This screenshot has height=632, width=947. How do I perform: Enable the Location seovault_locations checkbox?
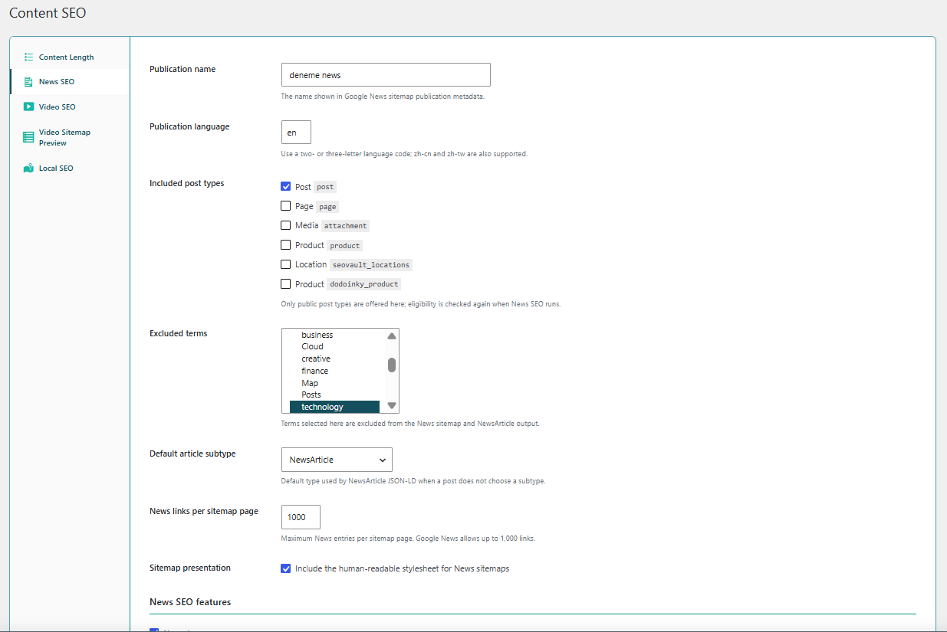tap(286, 264)
